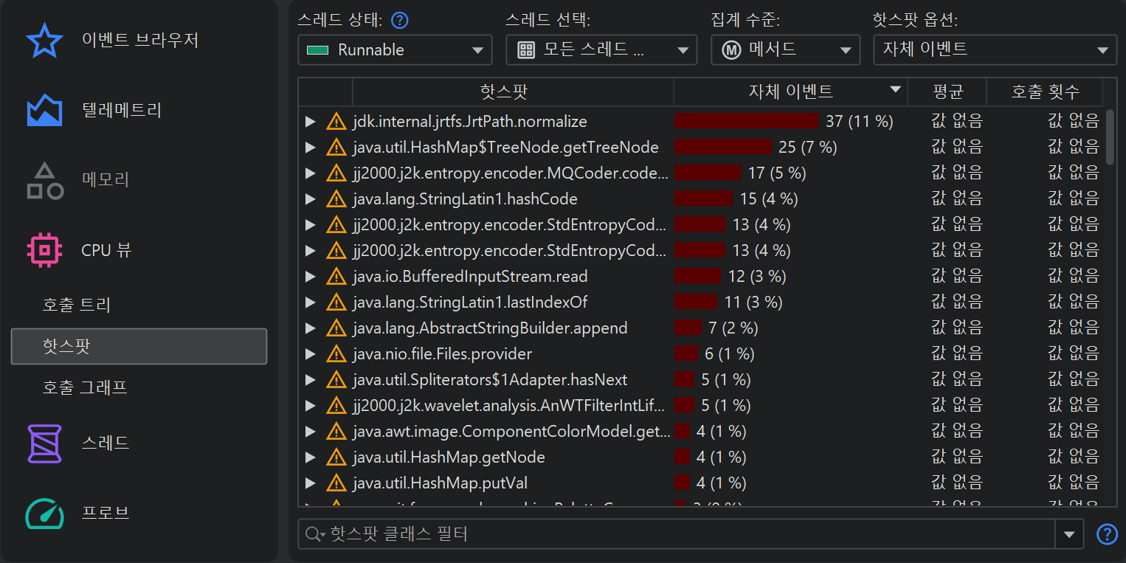
Task: Open the 모든 스레드 selection dropdown
Action: 601,50
